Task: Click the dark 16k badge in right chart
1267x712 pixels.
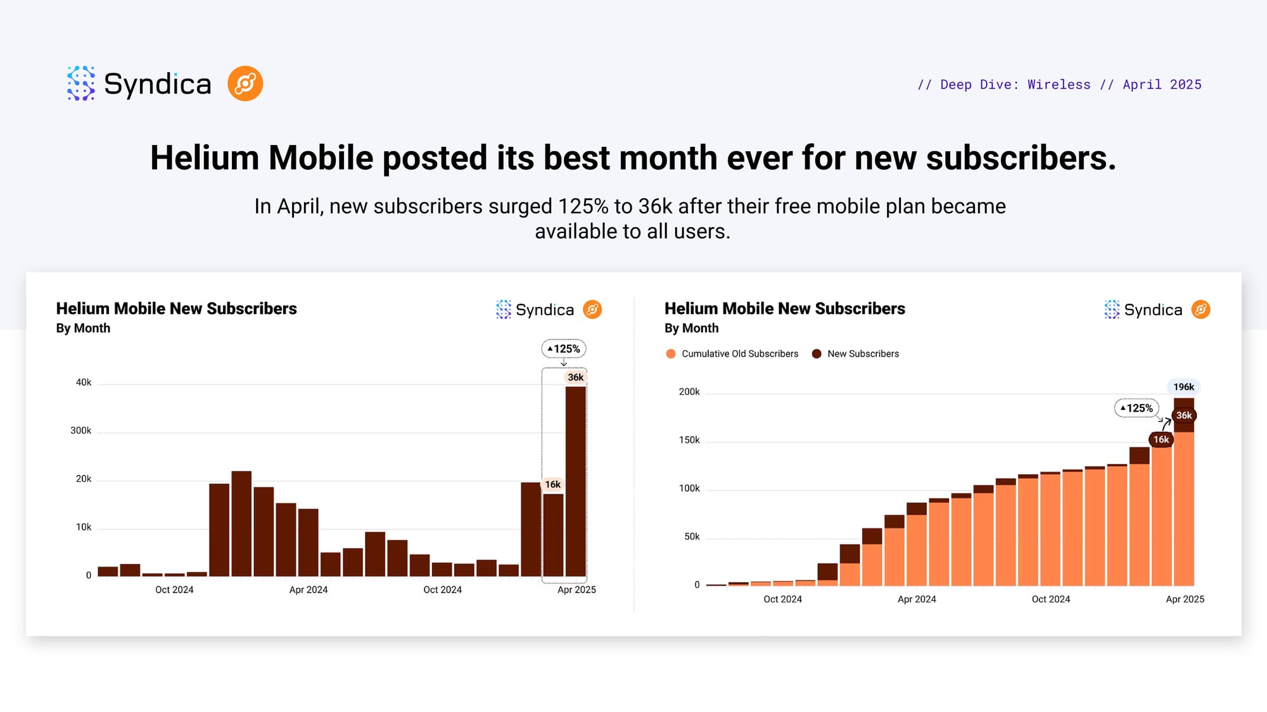Action: pos(1161,439)
